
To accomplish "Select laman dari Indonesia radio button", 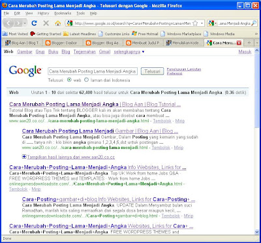I will [86, 80].
